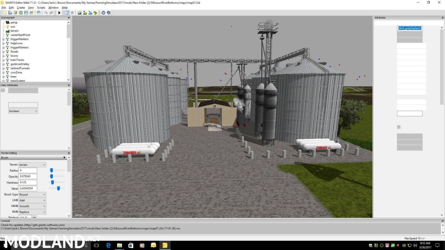Close the Console panel
This screenshot has height=250, width=445.
pos(442,221)
